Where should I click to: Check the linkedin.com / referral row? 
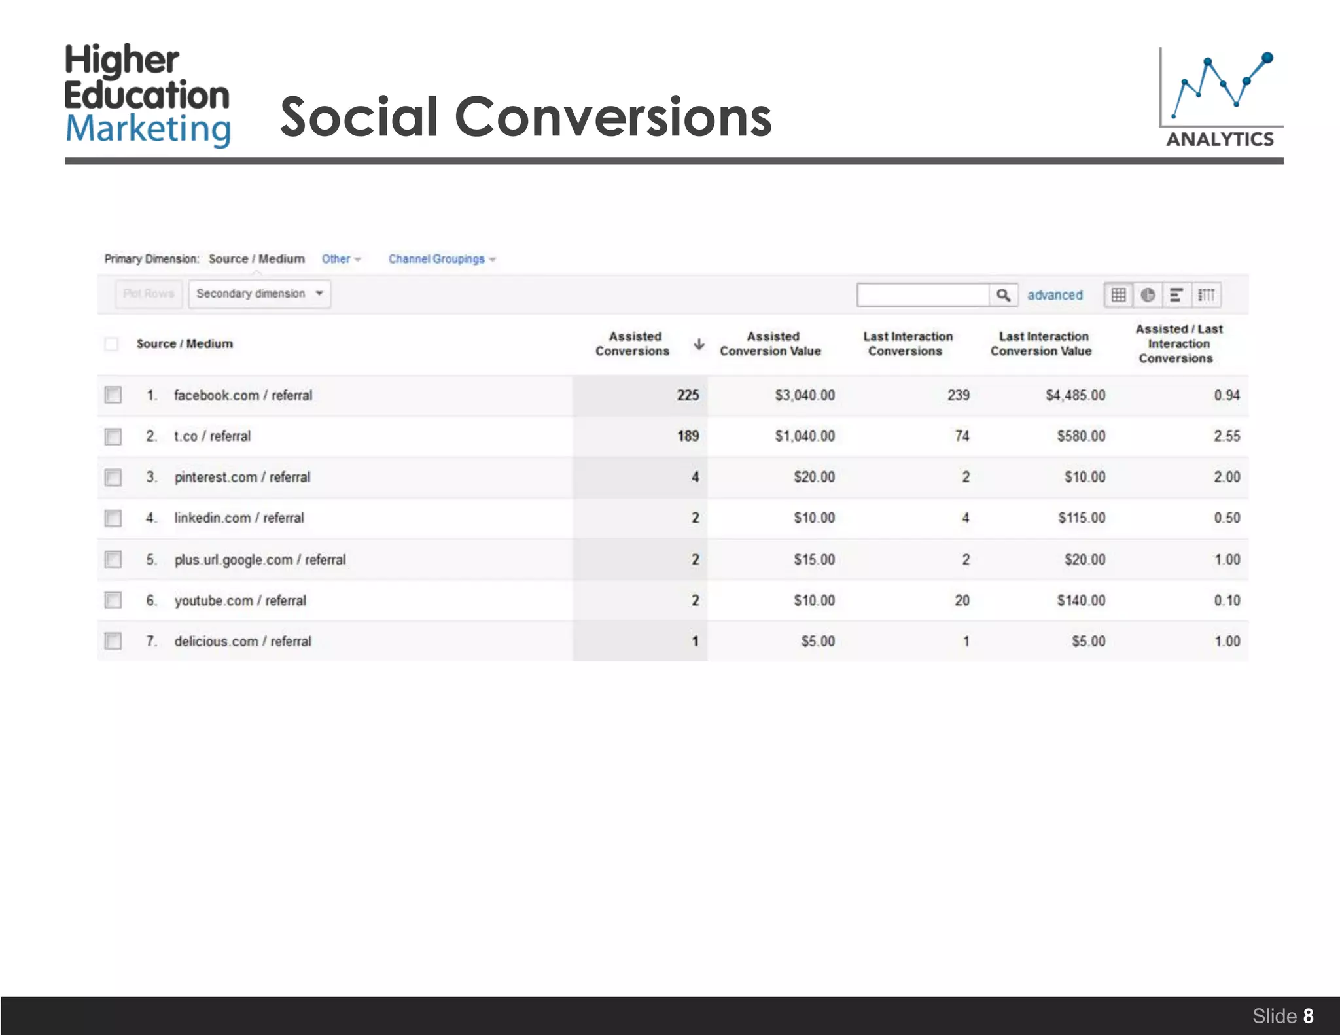pos(113,518)
